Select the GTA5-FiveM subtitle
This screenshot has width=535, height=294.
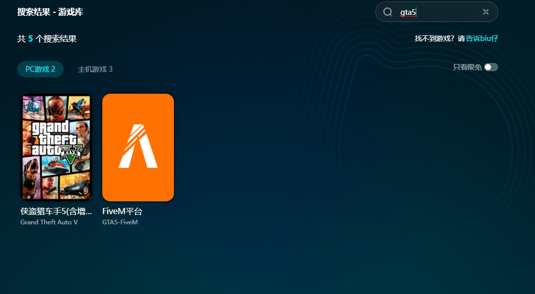[x=120, y=222]
